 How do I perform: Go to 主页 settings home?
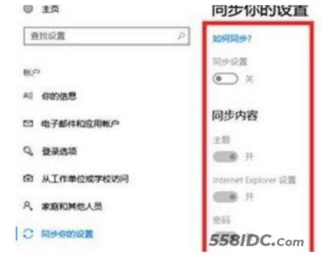50,9
